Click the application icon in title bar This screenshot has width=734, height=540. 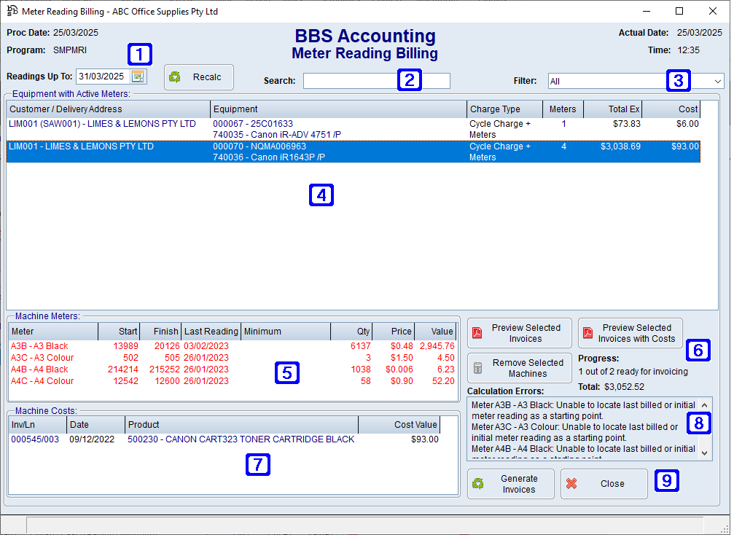click(x=12, y=11)
